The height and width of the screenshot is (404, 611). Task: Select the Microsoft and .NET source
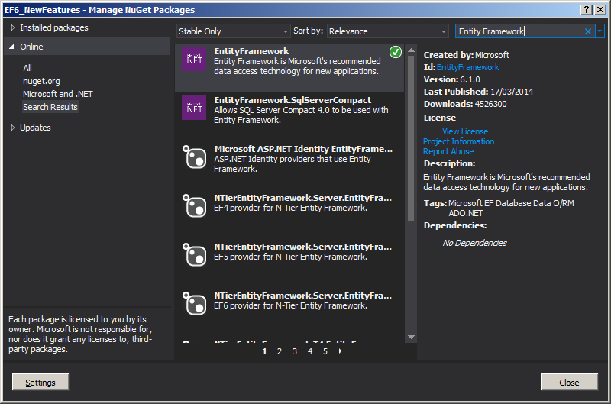(x=57, y=94)
